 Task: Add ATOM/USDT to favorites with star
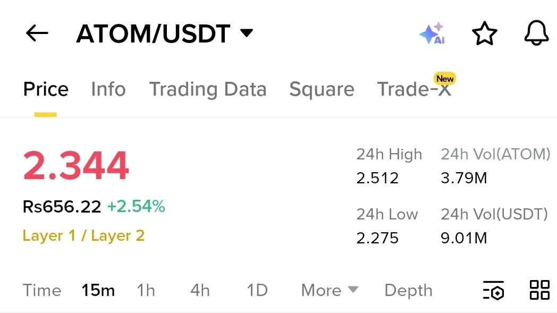click(485, 33)
